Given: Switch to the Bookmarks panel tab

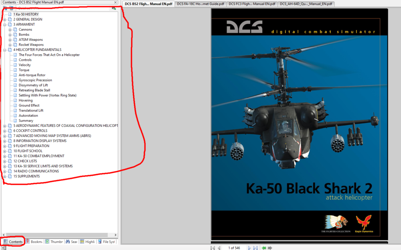Looking at the screenshot, I should click(34, 242).
